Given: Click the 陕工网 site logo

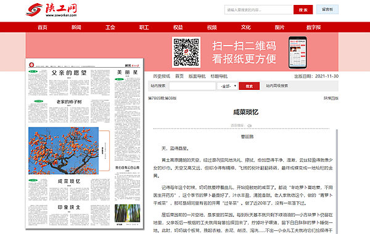Looking at the screenshot, I should tap(51, 10).
